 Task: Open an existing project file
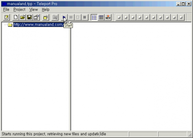pyautogui.click(x=23, y=17)
